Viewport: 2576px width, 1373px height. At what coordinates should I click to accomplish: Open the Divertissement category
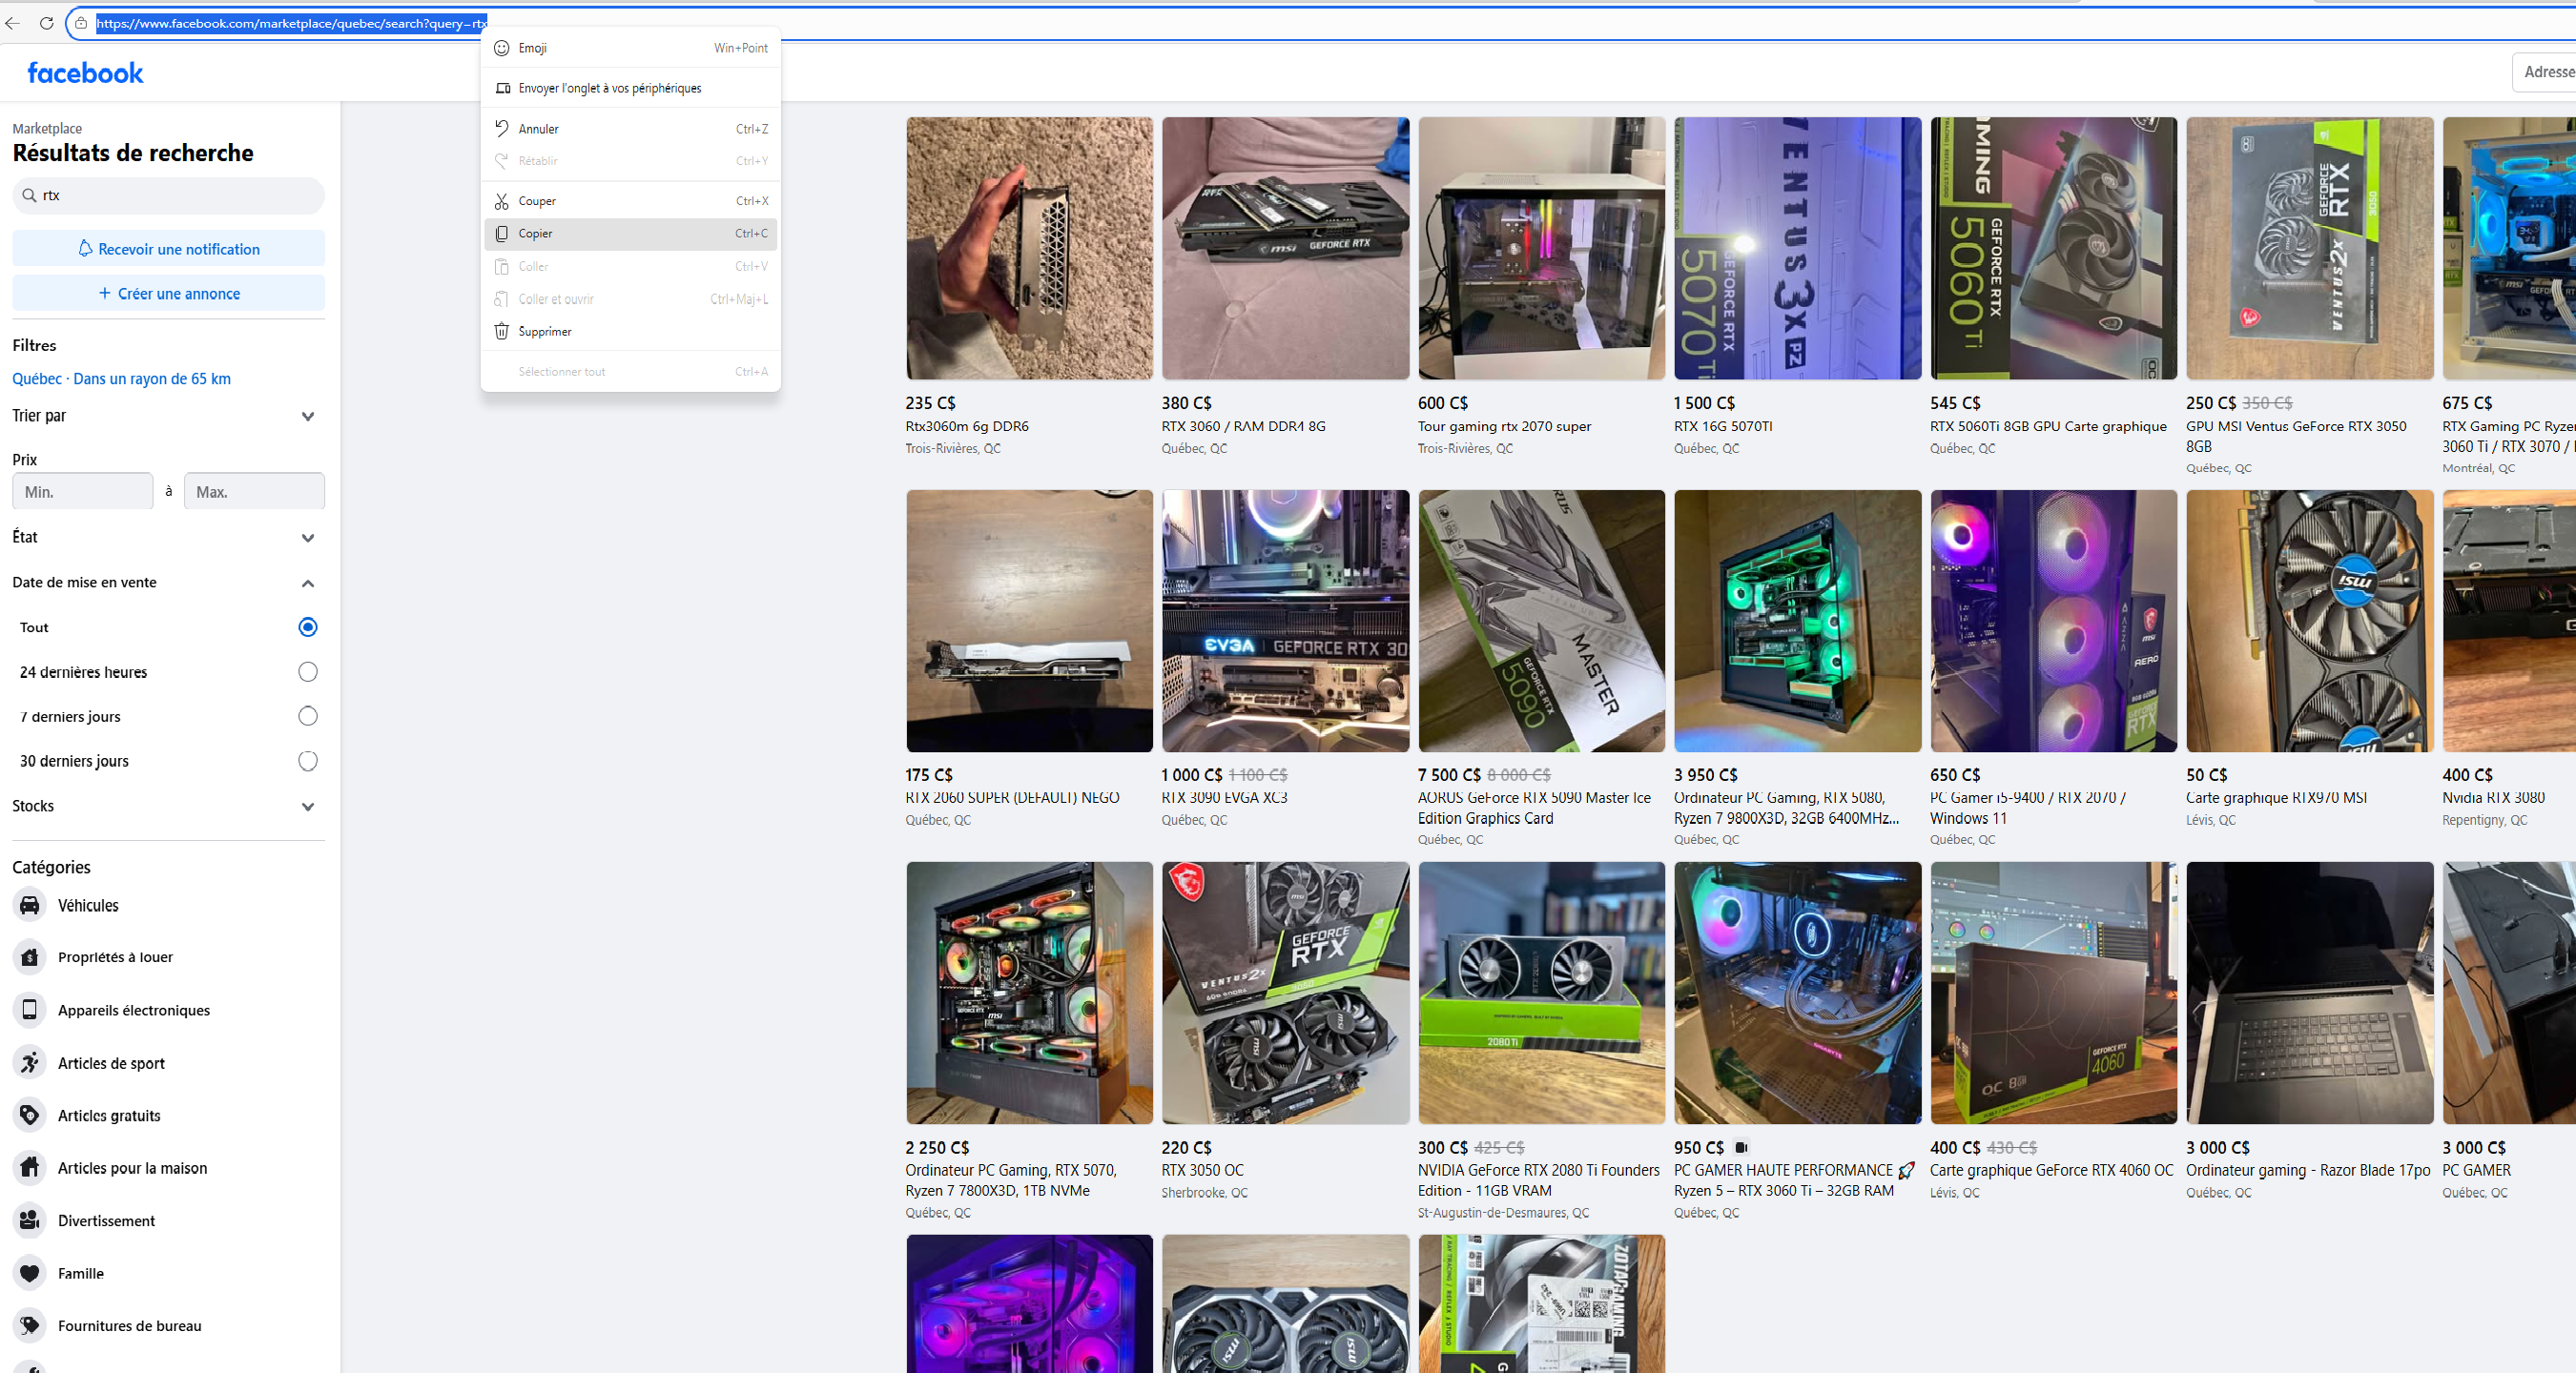click(107, 1221)
